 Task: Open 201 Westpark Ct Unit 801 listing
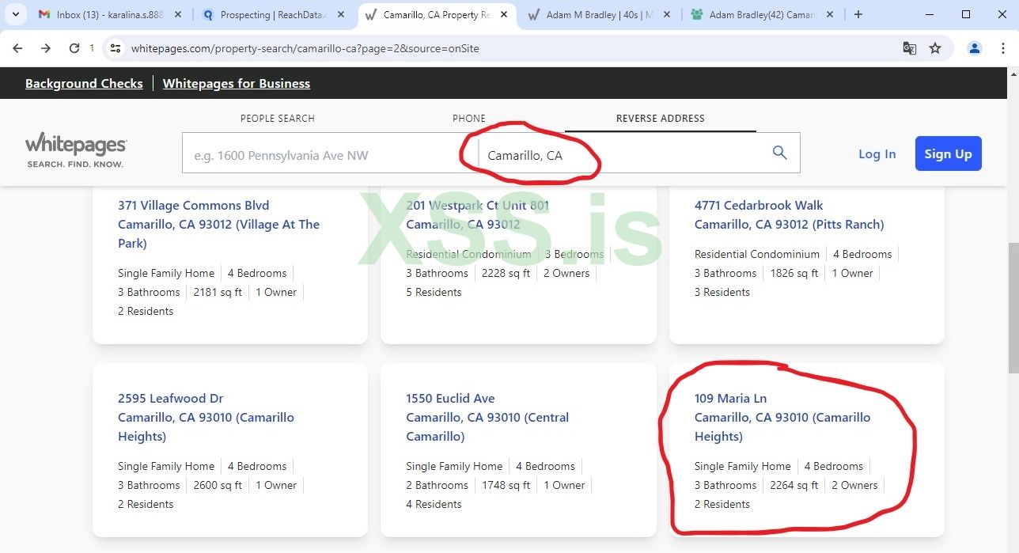point(477,214)
